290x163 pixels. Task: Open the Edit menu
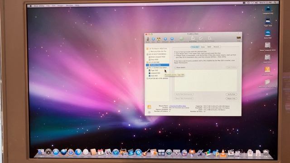point(53,6)
